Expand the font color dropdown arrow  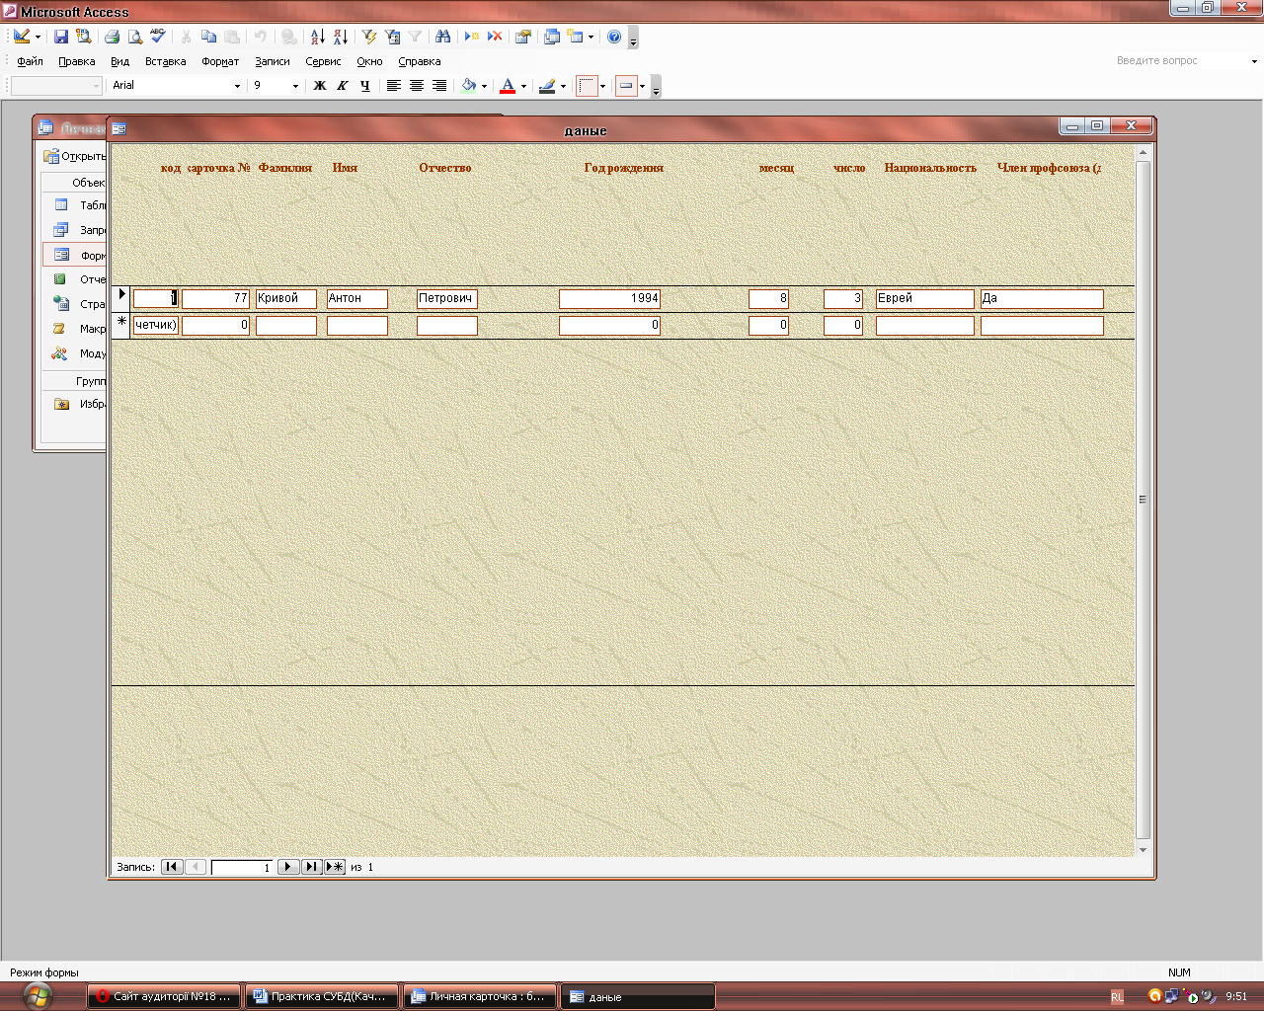tap(523, 86)
